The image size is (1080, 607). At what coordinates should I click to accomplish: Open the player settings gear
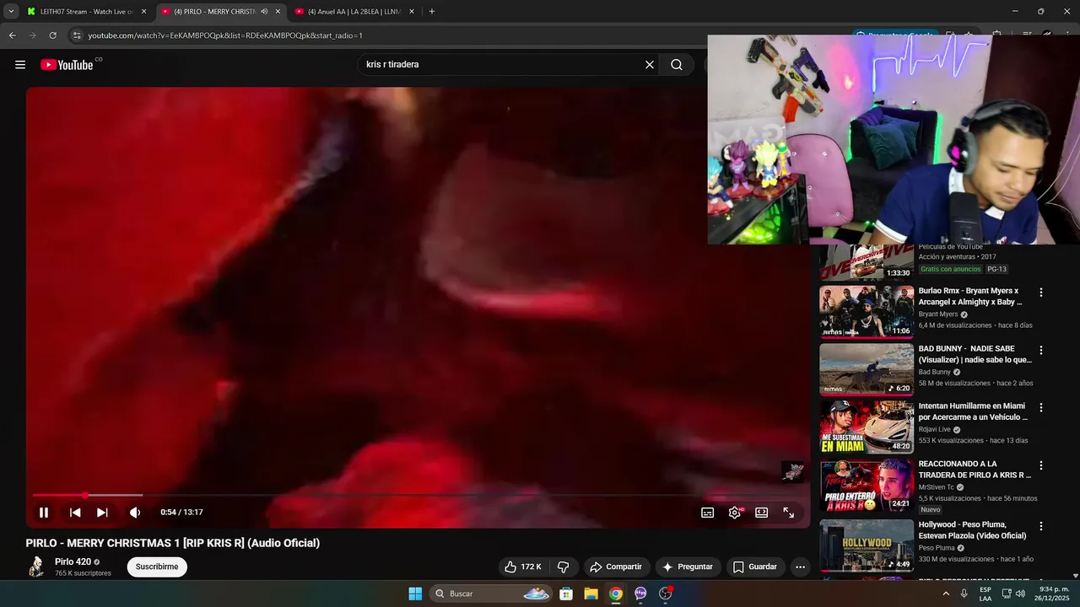pos(735,513)
